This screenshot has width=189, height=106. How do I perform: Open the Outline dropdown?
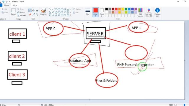[x=78, y=9]
